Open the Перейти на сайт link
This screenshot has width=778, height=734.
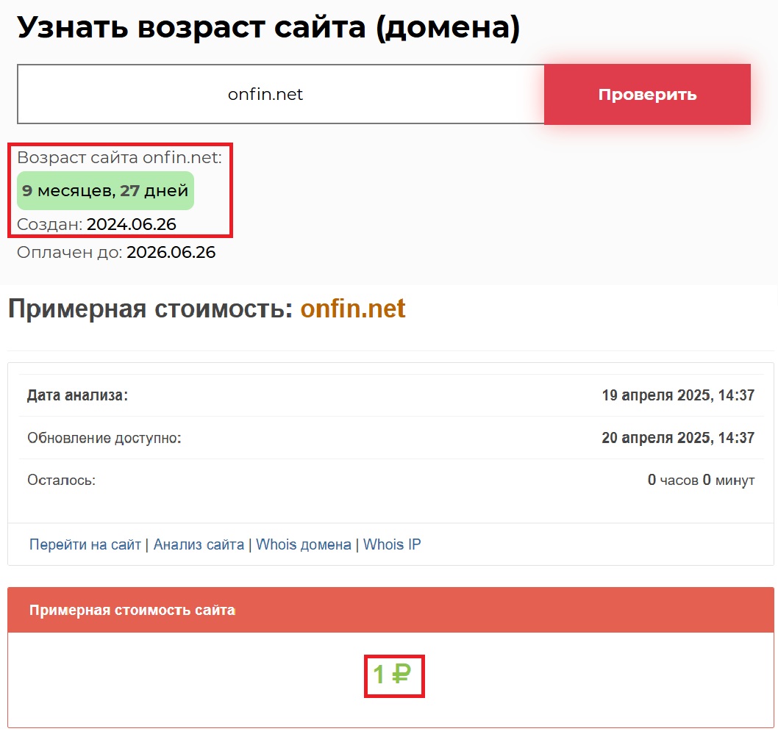click(x=85, y=544)
